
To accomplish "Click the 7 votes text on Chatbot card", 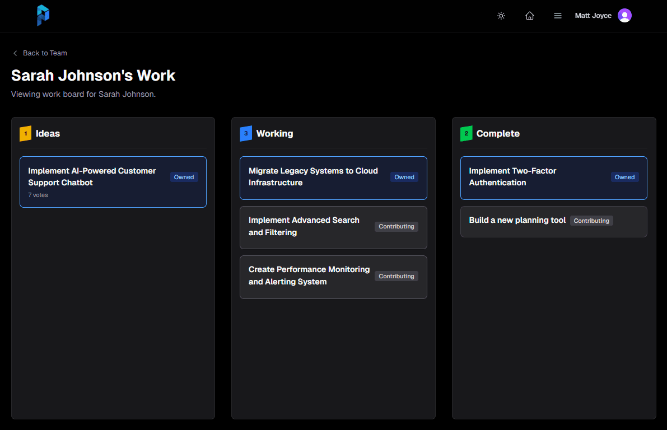I will [38, 195].
